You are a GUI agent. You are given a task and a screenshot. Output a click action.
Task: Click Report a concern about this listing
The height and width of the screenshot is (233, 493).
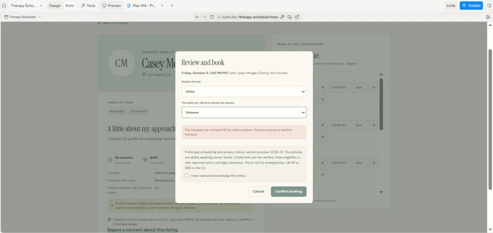143,230
